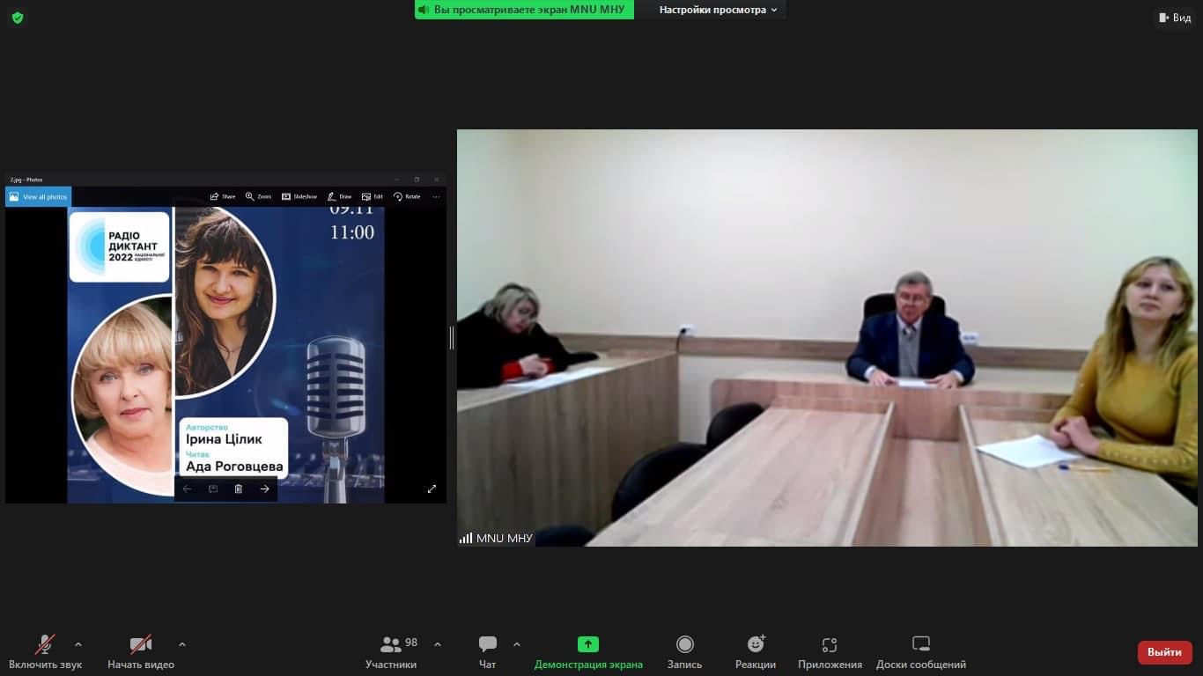Click the MNU МНУ participant video
Viewport: 1203px width, 676px height.
826,338
